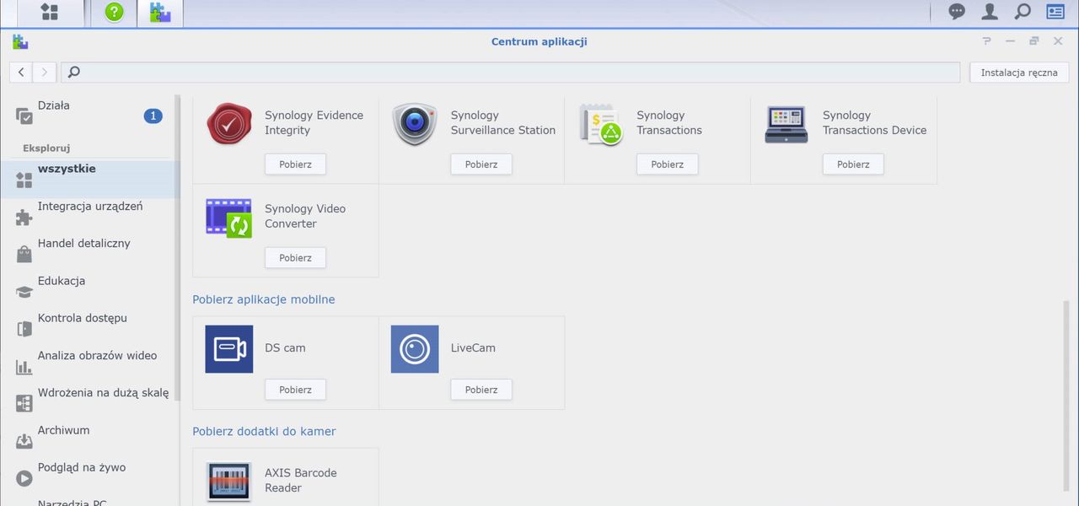
Task: Click the App Center puzzle icon in the title bar
Action: click(20, 41)
